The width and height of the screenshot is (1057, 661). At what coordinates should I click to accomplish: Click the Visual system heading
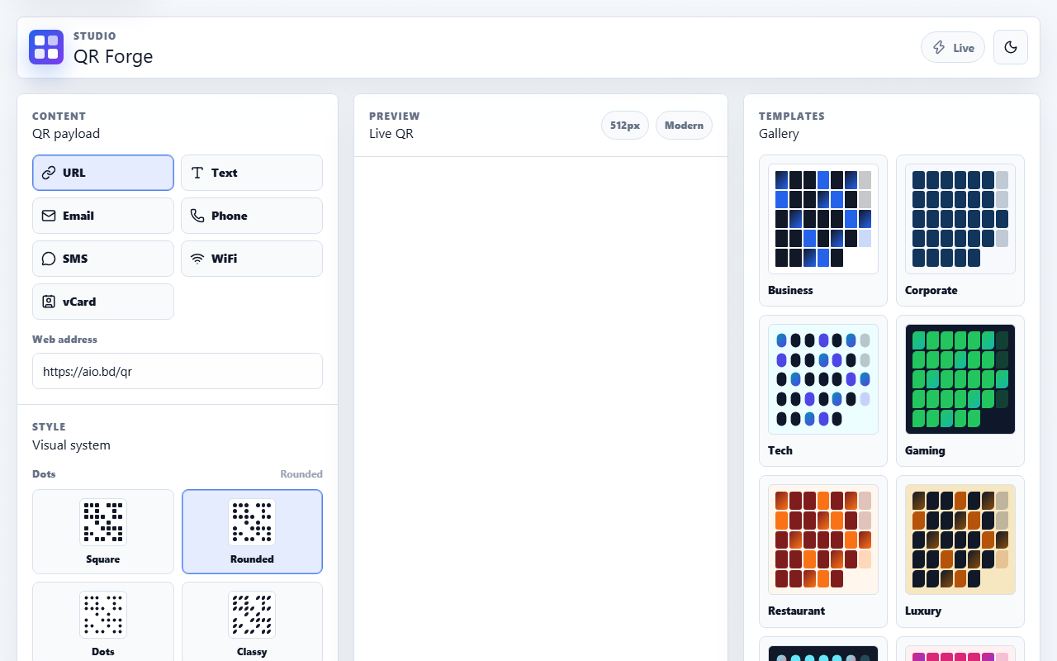71,445
